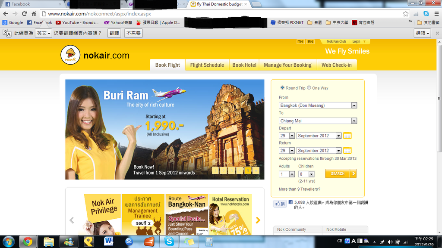Screen dimensions: 442x248
Task: Click the browser forward arrow
Action: pos(15,14)
